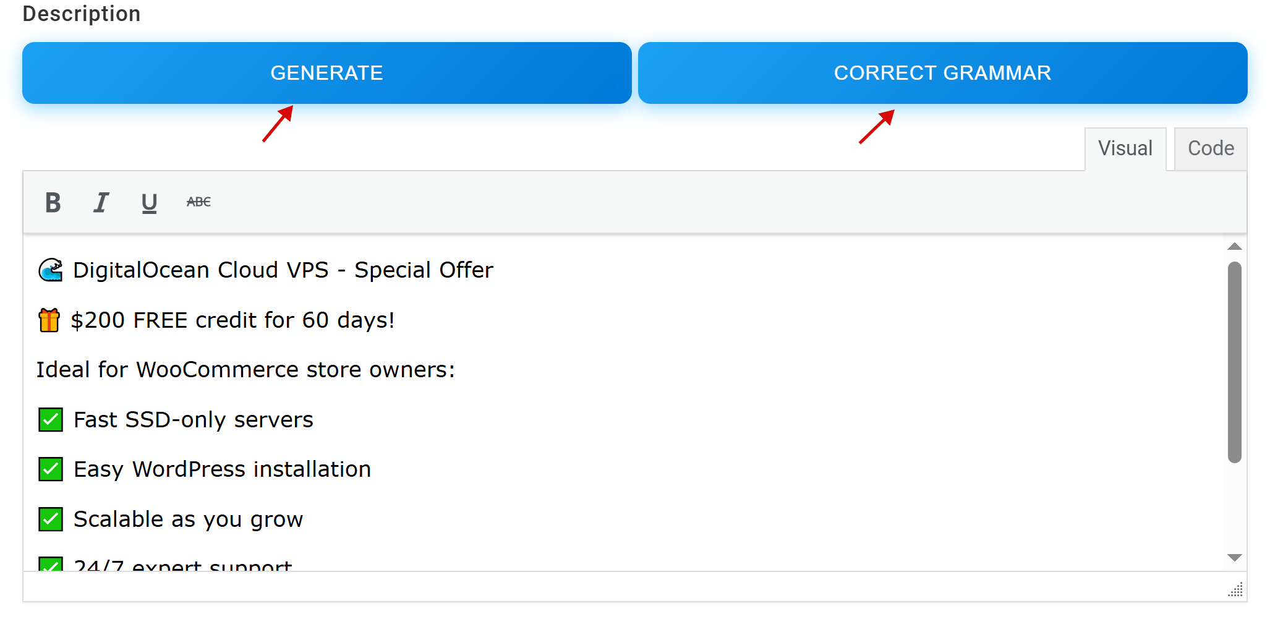1283x619 pixels.
Task: Switch to the Visual editor tab
Action: point(1125,148)
